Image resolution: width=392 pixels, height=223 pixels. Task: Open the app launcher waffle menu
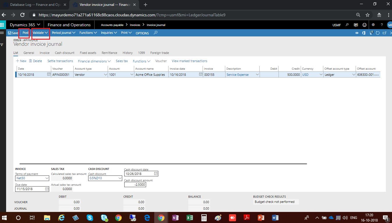click(x=3, y=25)
